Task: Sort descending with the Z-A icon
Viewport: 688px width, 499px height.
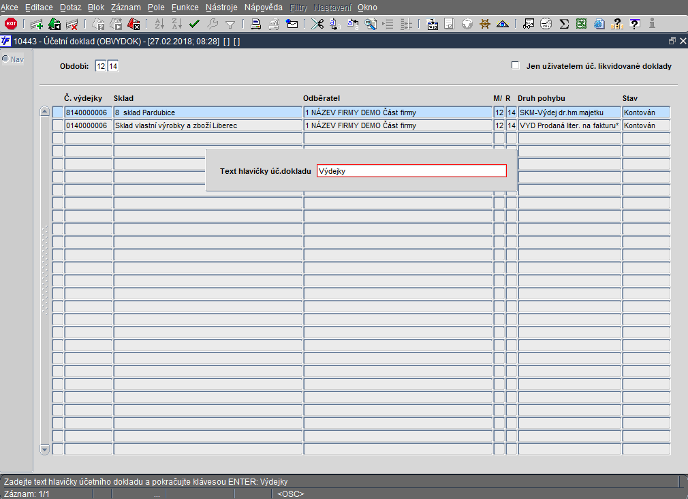Action: tap(177, 24)
